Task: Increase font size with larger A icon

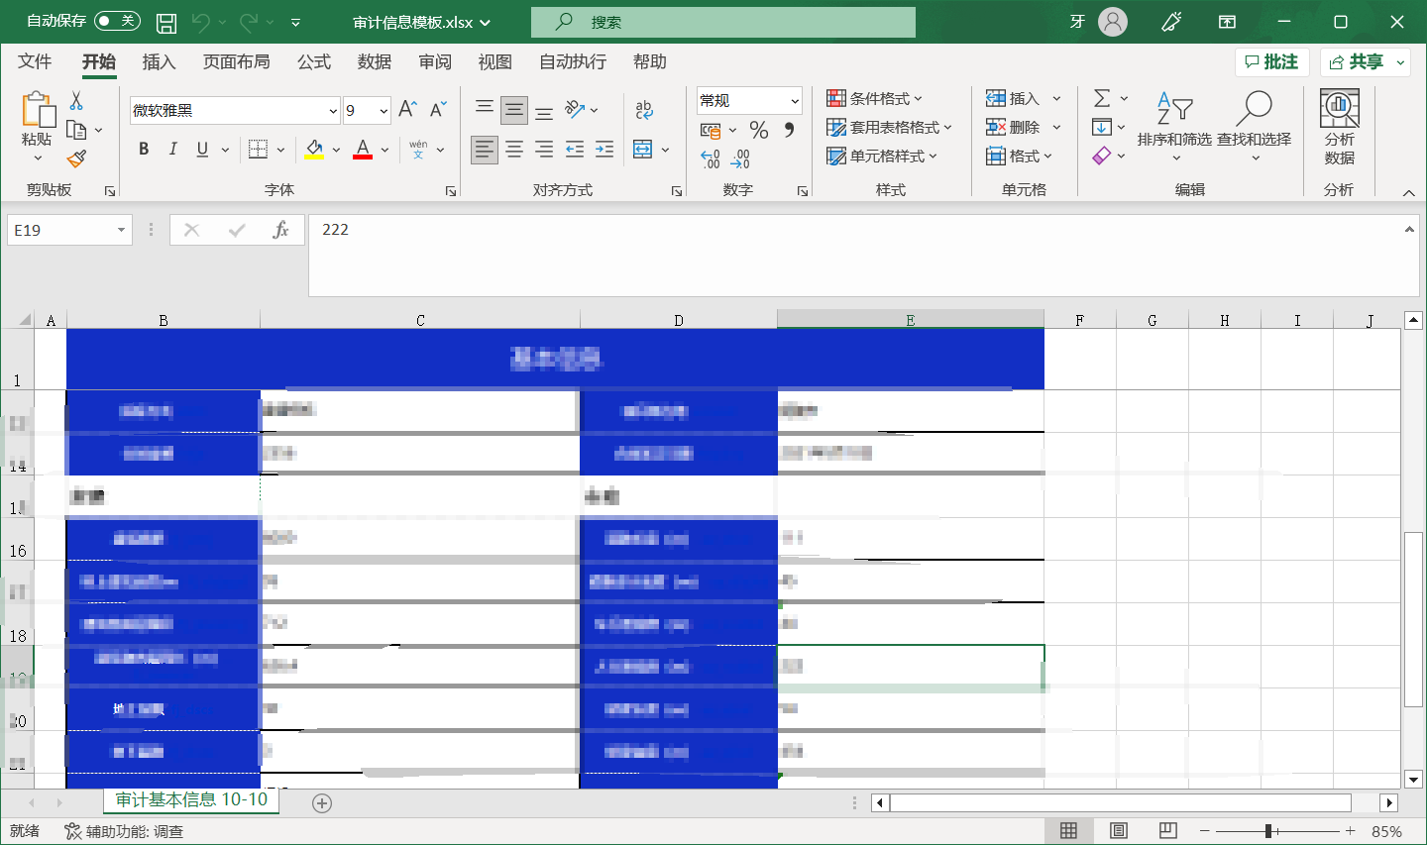Action: click(x=407, y=110)
